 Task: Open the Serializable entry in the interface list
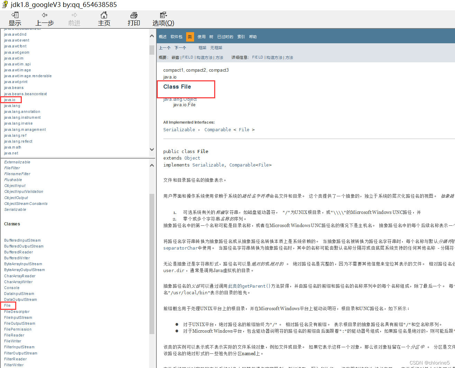15,209
